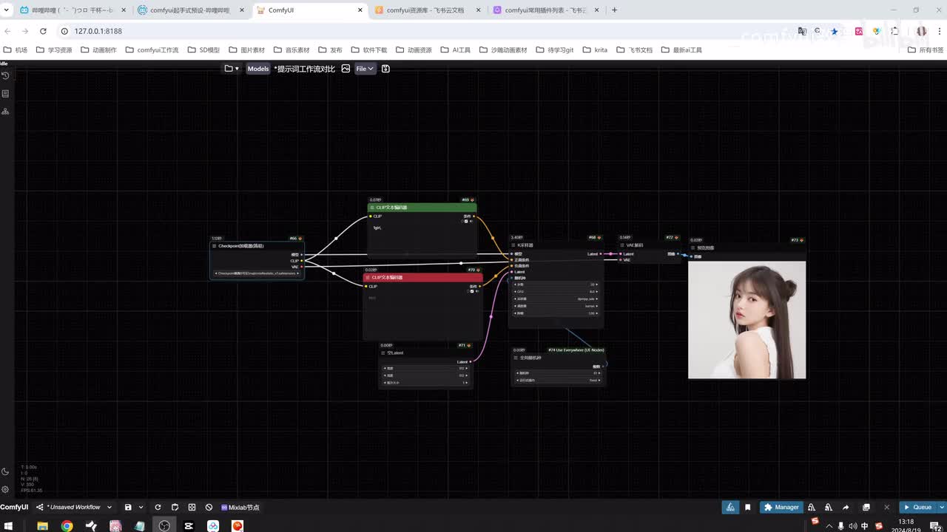947x532 pixels.
Task: Click the steps value field in the K采样器 node
Action: (x=556, y=284)
